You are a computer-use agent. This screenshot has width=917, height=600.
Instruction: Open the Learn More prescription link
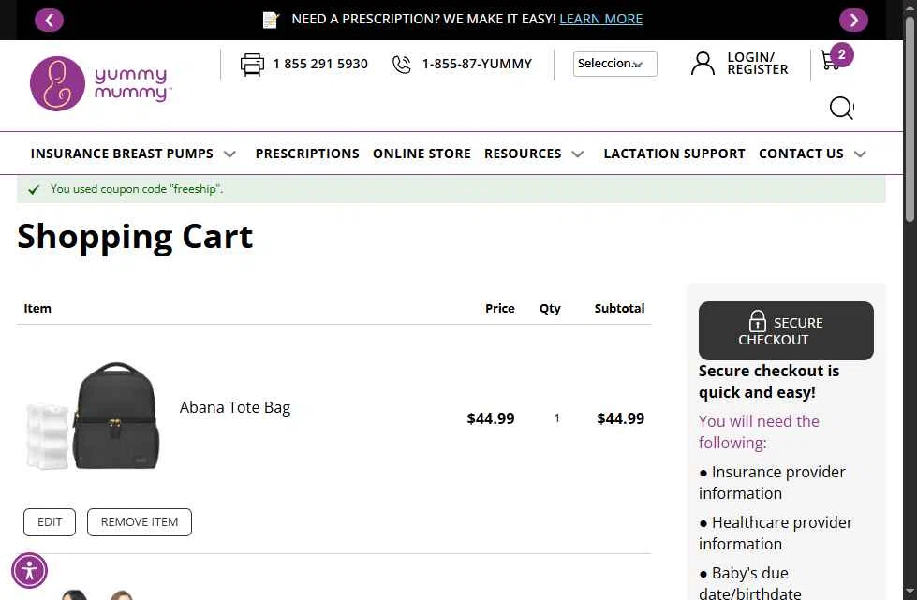(600, 19)
